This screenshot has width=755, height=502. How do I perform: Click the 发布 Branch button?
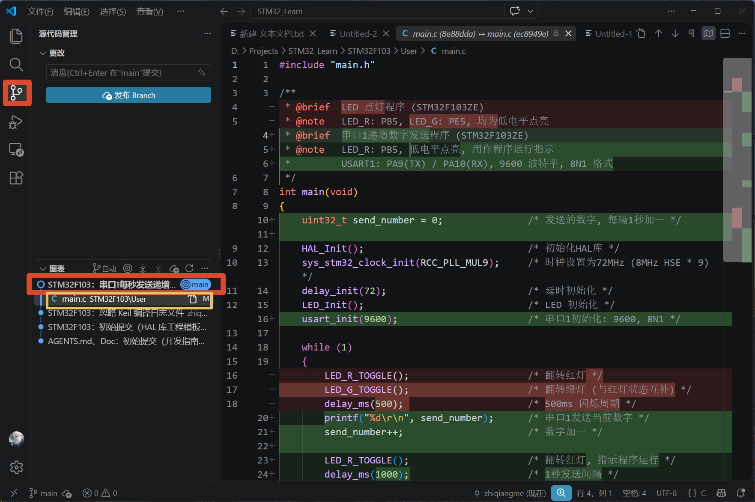tap(128, 95)
